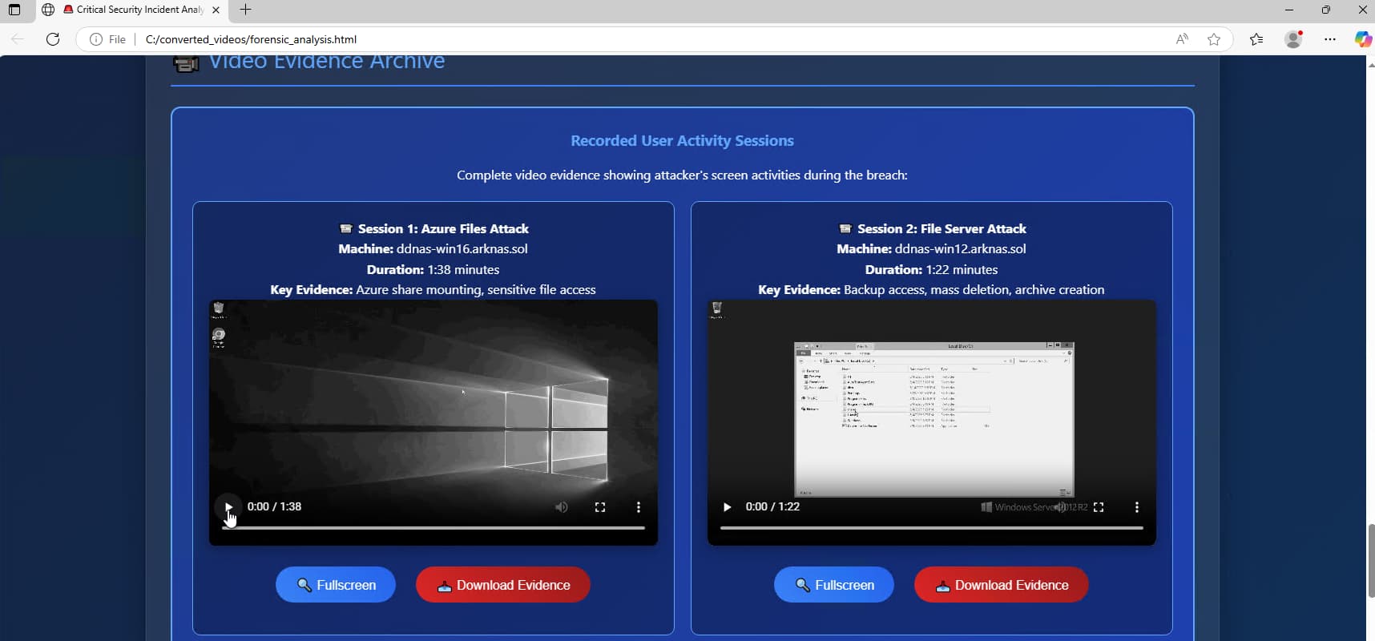Click machine name ddnas-win12.arknas.sol
1375x641 pixels.
[960, 248]
